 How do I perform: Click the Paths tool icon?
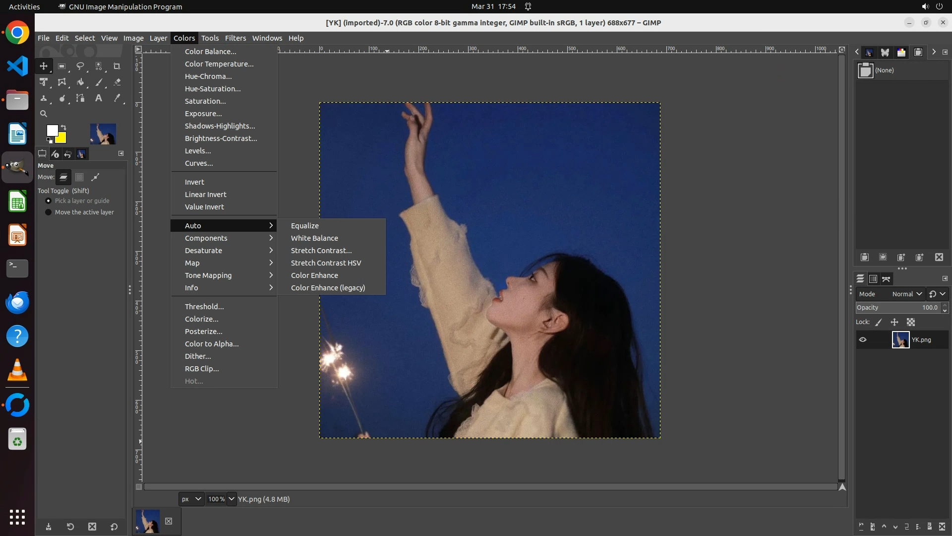[x=80, y=98]
